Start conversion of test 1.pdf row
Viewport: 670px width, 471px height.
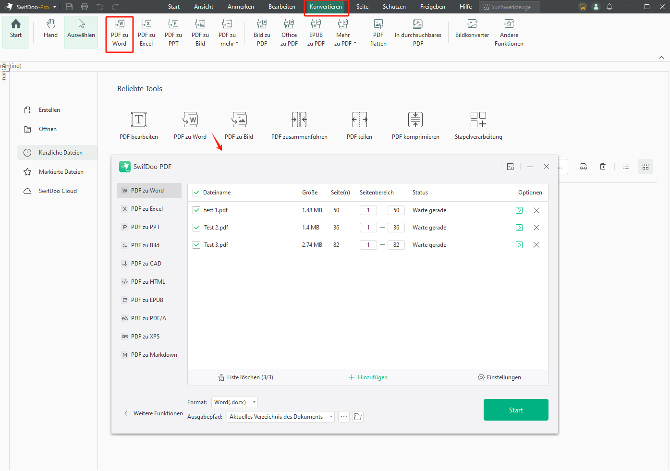point(519,210)
